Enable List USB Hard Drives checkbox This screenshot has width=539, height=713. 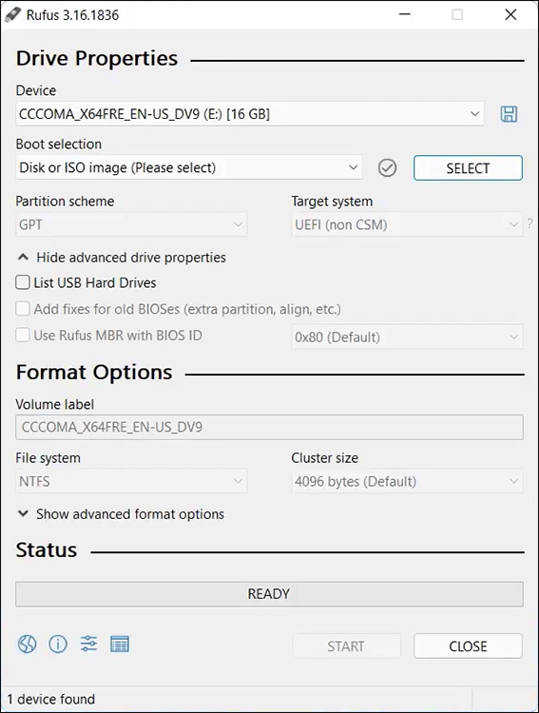point(23,282)
